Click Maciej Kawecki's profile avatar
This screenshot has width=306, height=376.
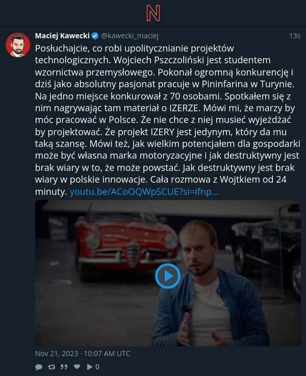tap(18, 45)
